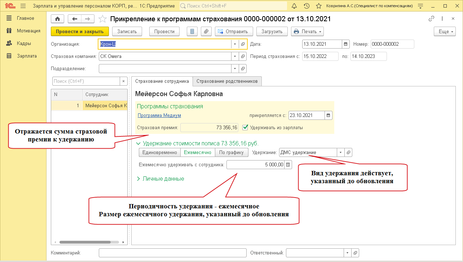Open the Мотивация section
The width and height of the screenshot is (463, 262).
28,31
